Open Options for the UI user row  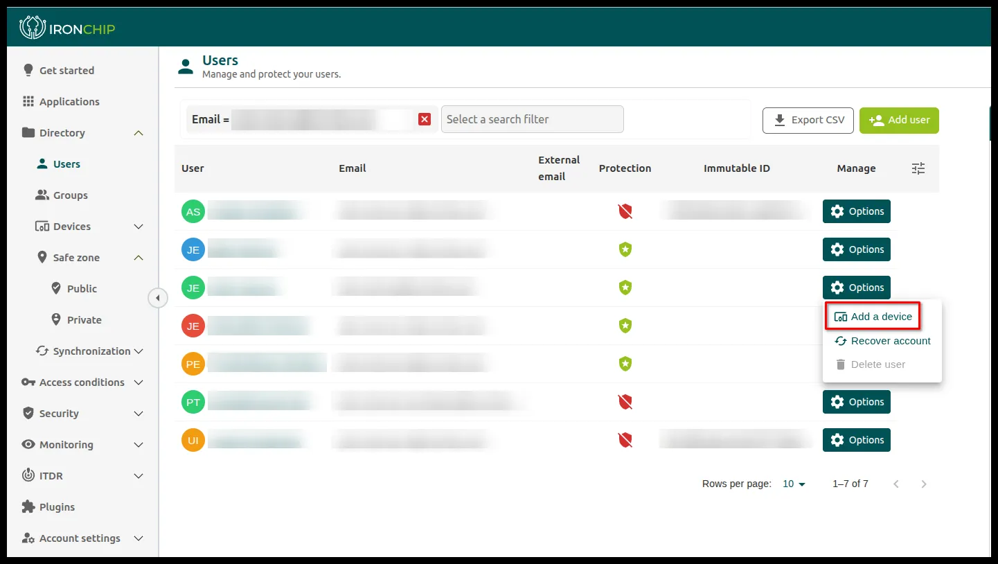tap(857, 440)
